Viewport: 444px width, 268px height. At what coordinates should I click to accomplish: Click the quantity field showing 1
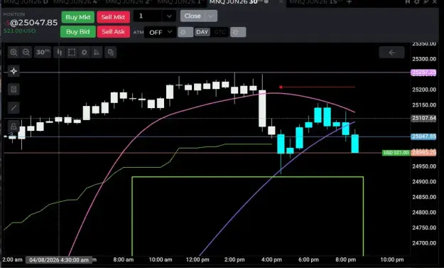pyautogui.click(x=148, y=16)
